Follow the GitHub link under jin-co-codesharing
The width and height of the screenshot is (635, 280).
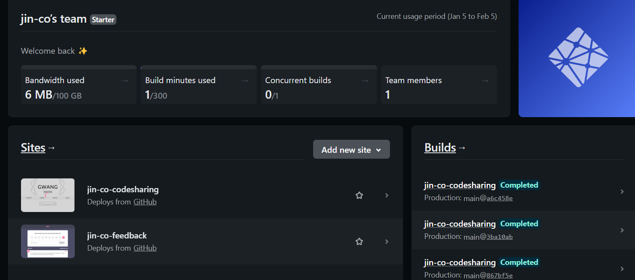pos(145,202)
